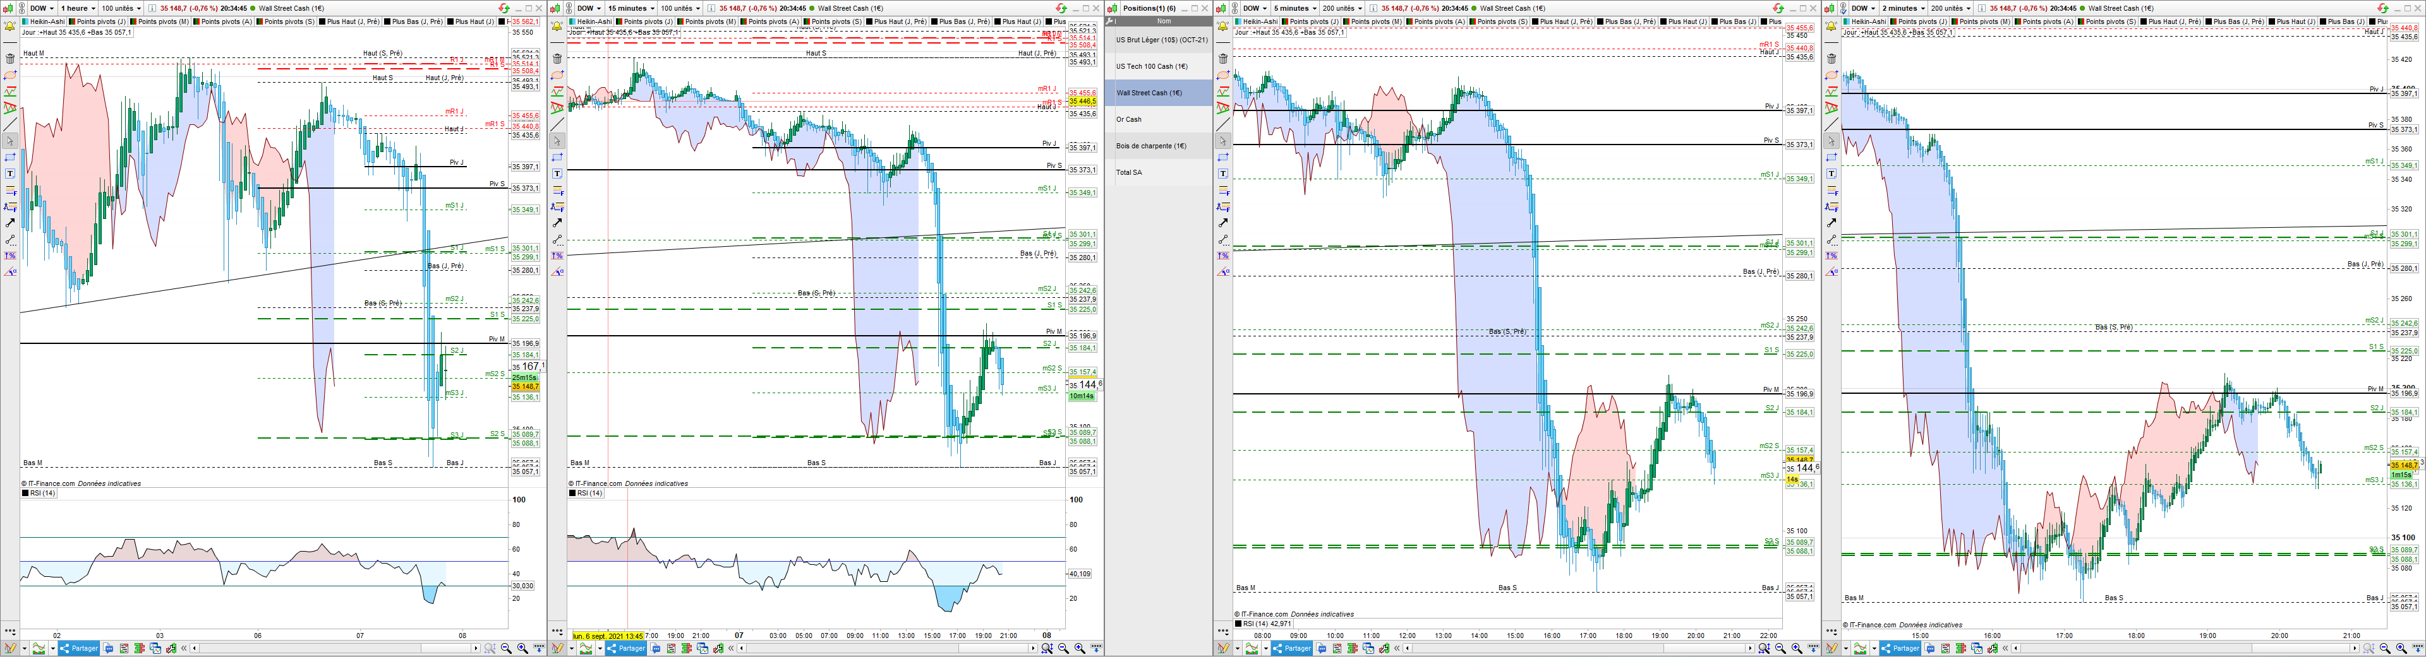
Task: Select 'Bois de charpente (1€)' in Positions list
Action: click(x=1159, y=146)
